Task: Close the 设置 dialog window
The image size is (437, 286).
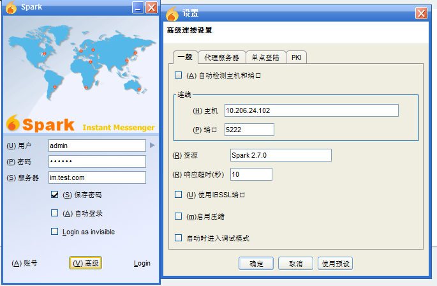Action: coord(421,13)
